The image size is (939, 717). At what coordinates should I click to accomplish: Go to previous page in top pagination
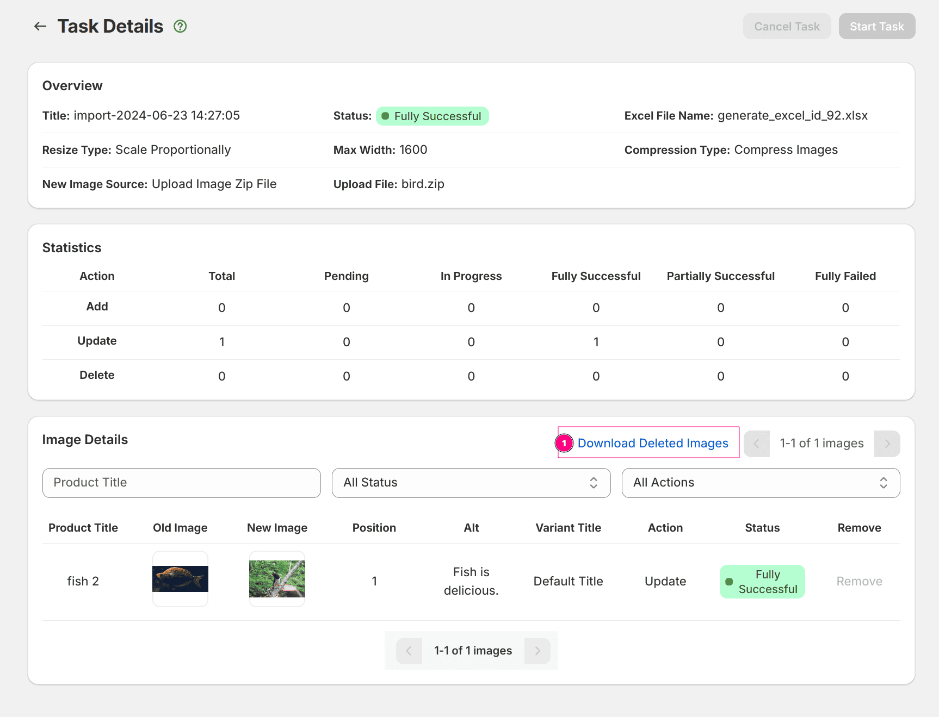point(756,444)
